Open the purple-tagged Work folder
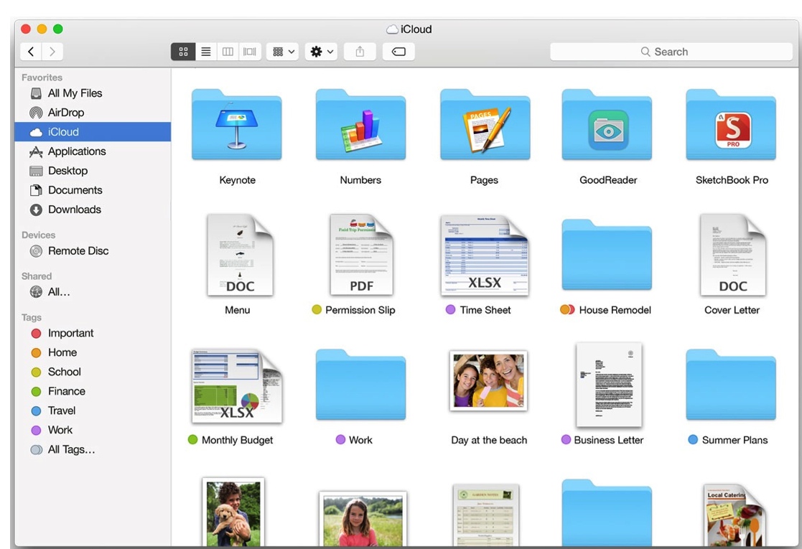Image resolution: width=802 pixels, height=549 pixels. tap(360, 385)
